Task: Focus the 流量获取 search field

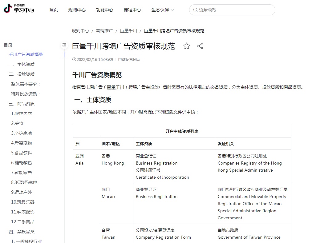Action: (x=232, y=10)
